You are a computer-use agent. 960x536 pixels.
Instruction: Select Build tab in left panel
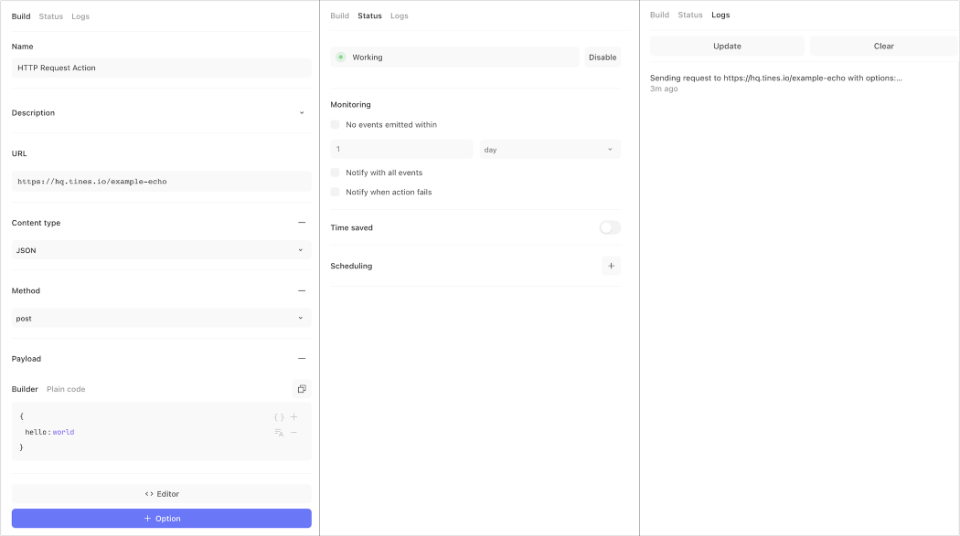point(21,16)
